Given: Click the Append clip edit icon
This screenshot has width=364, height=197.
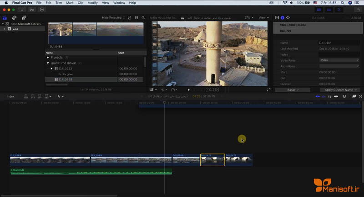Looking at the screenshot, I should (40, 97).
